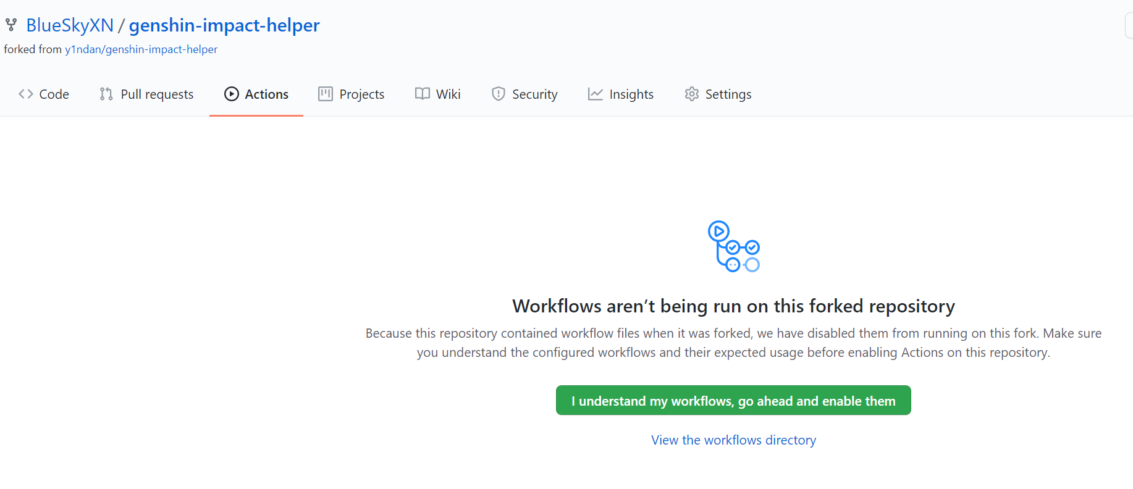Click the Settings gear icon
Screen dimensions: 1133x489
pos(692,94)
